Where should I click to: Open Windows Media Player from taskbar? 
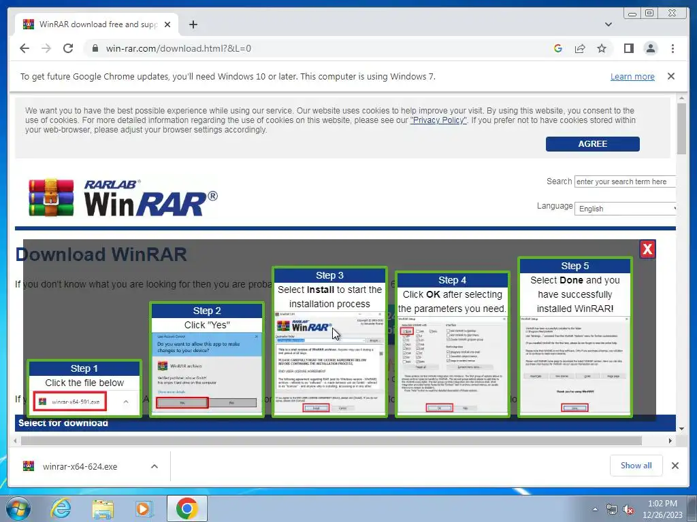pos(144,509)
